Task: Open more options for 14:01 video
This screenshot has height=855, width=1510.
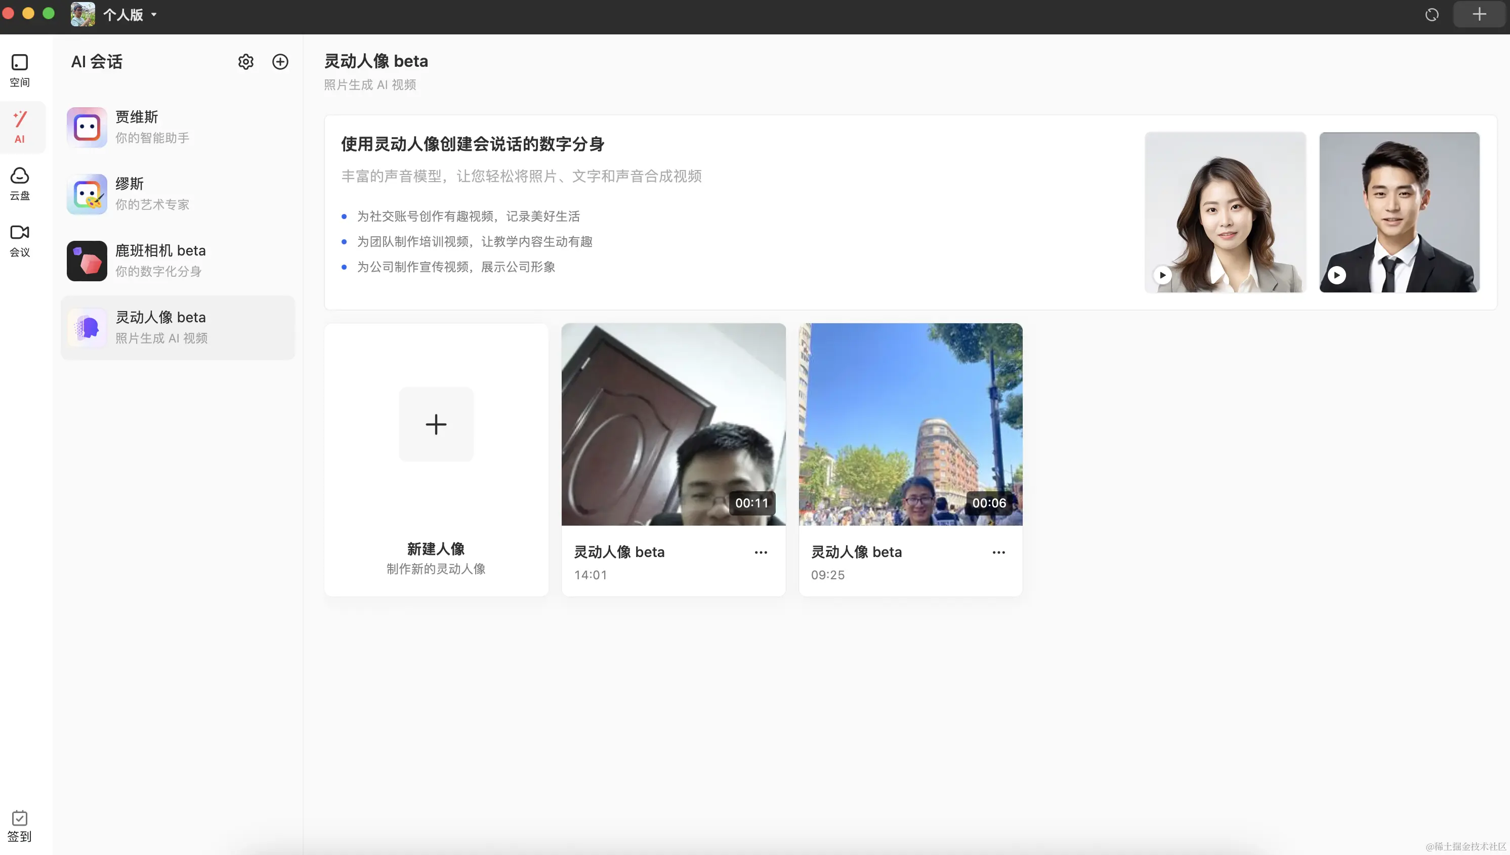Action: pyautogui.click(x=761, y=552)
